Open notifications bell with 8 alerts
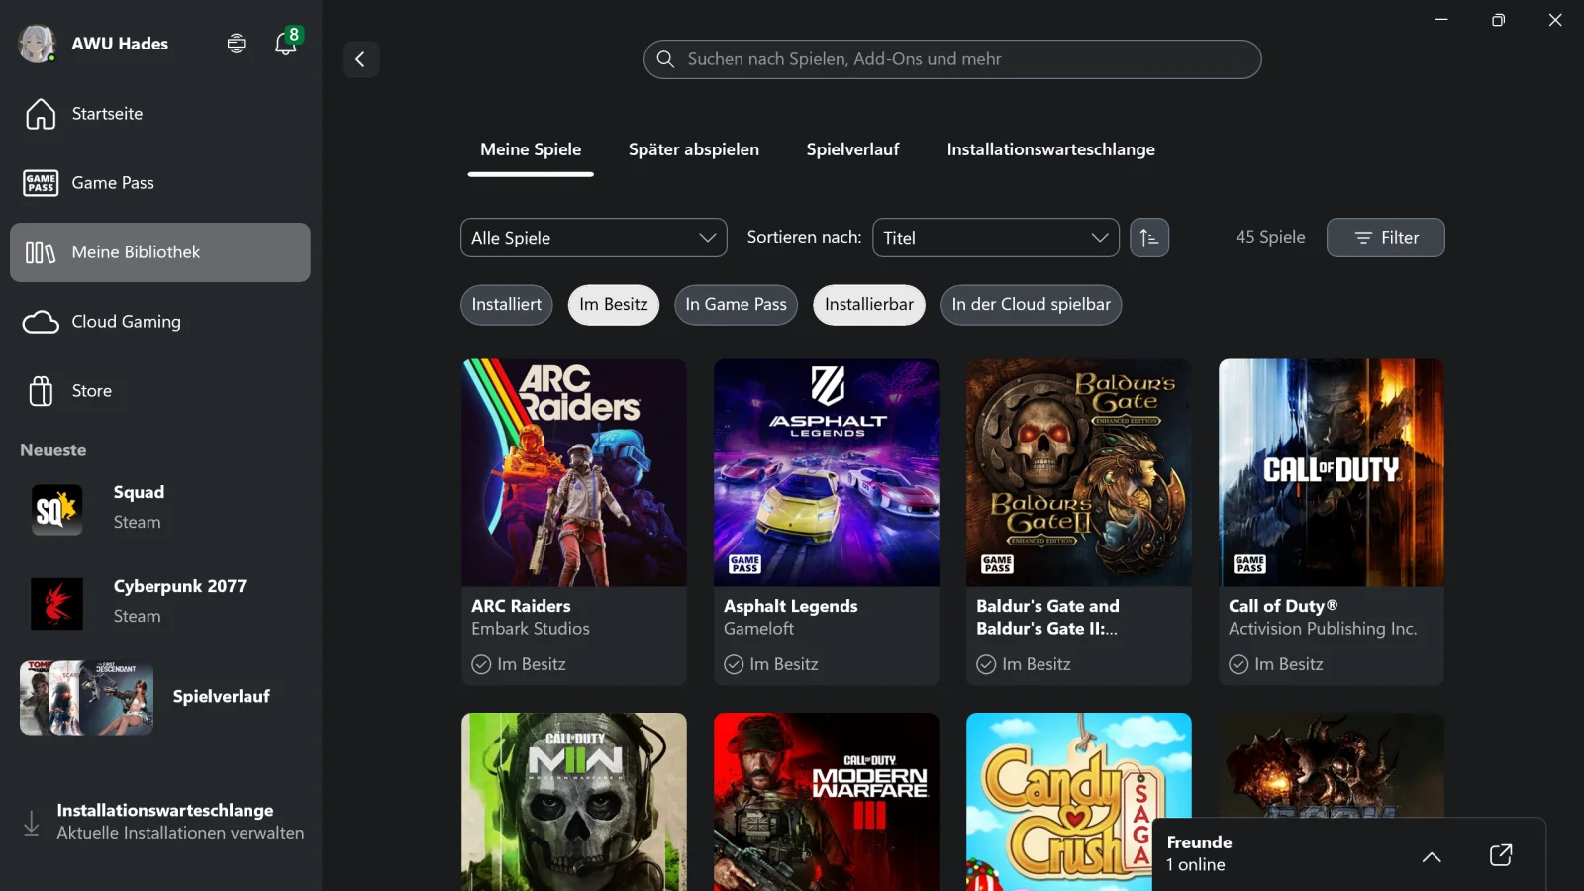The image size is (1584, 891). (x=286, y=43)
